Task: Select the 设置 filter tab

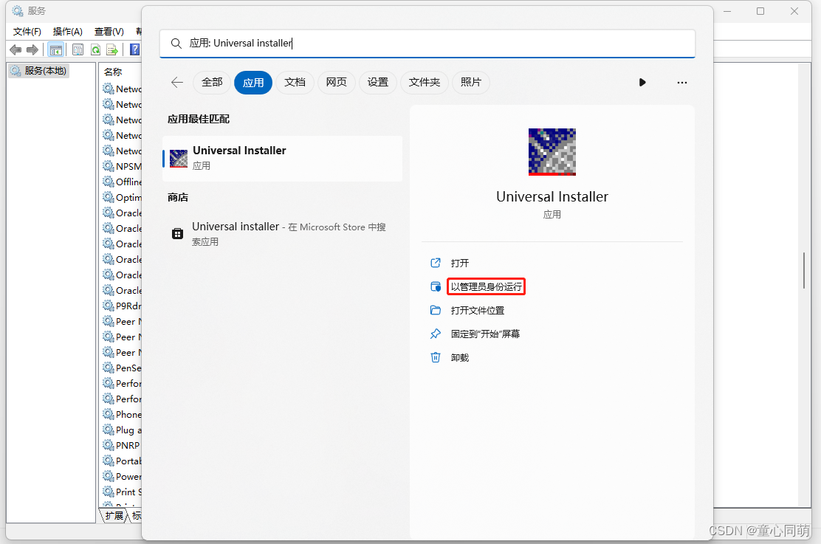Action: (x=378, y=82)
